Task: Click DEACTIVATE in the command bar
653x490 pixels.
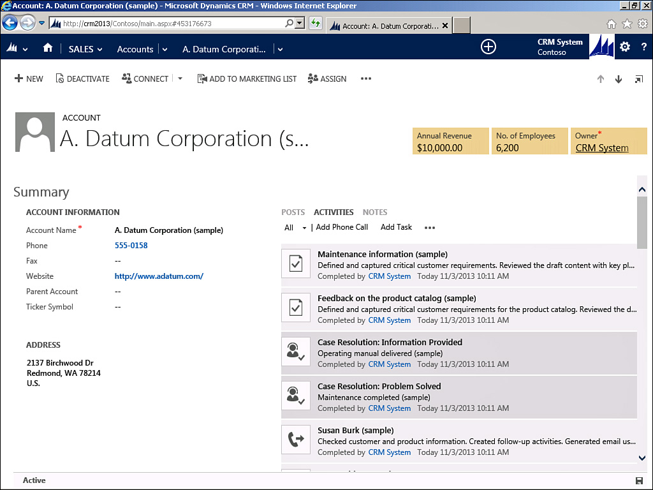Action: point(82,78)
